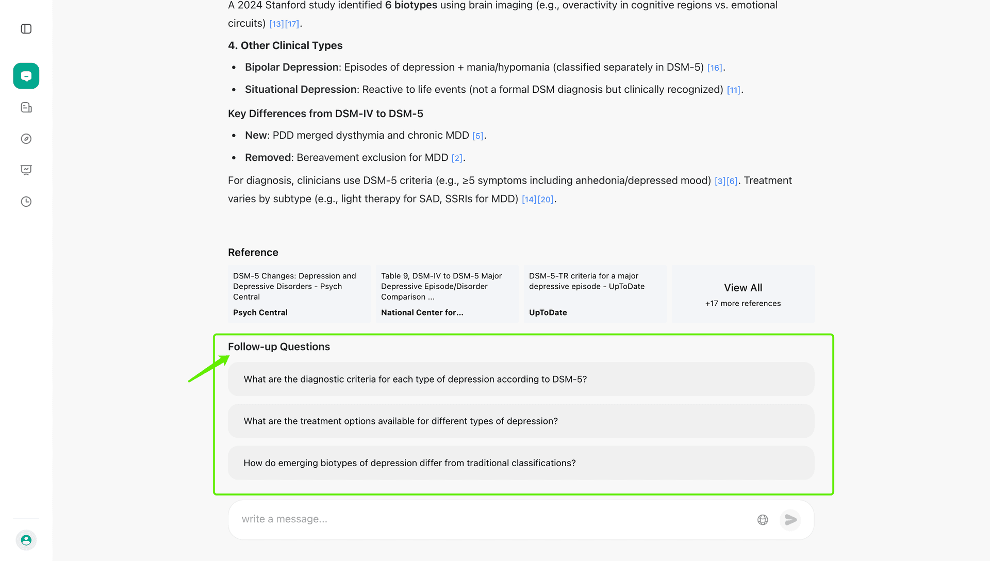This screenshot has height=561, width=990.
Task: Open citation link [13] after biotypes sentence
Action: coord(276,23)
